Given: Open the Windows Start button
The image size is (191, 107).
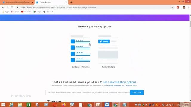Looking at the screenshot, I should [x=3, y=105].
